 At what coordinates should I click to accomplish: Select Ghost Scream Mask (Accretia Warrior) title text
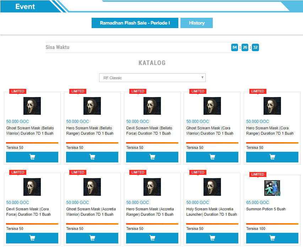click(x=91, y=211)
